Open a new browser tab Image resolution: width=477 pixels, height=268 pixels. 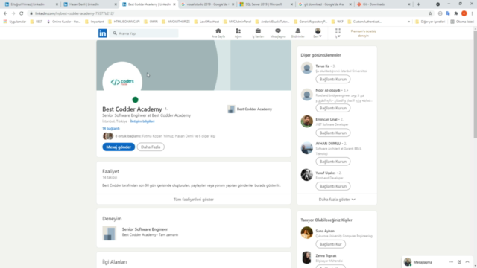(x=418, y=4)
